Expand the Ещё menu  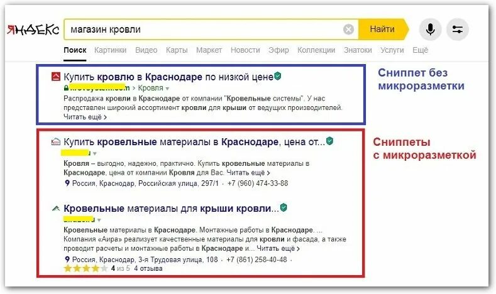[x=420, y=50]
